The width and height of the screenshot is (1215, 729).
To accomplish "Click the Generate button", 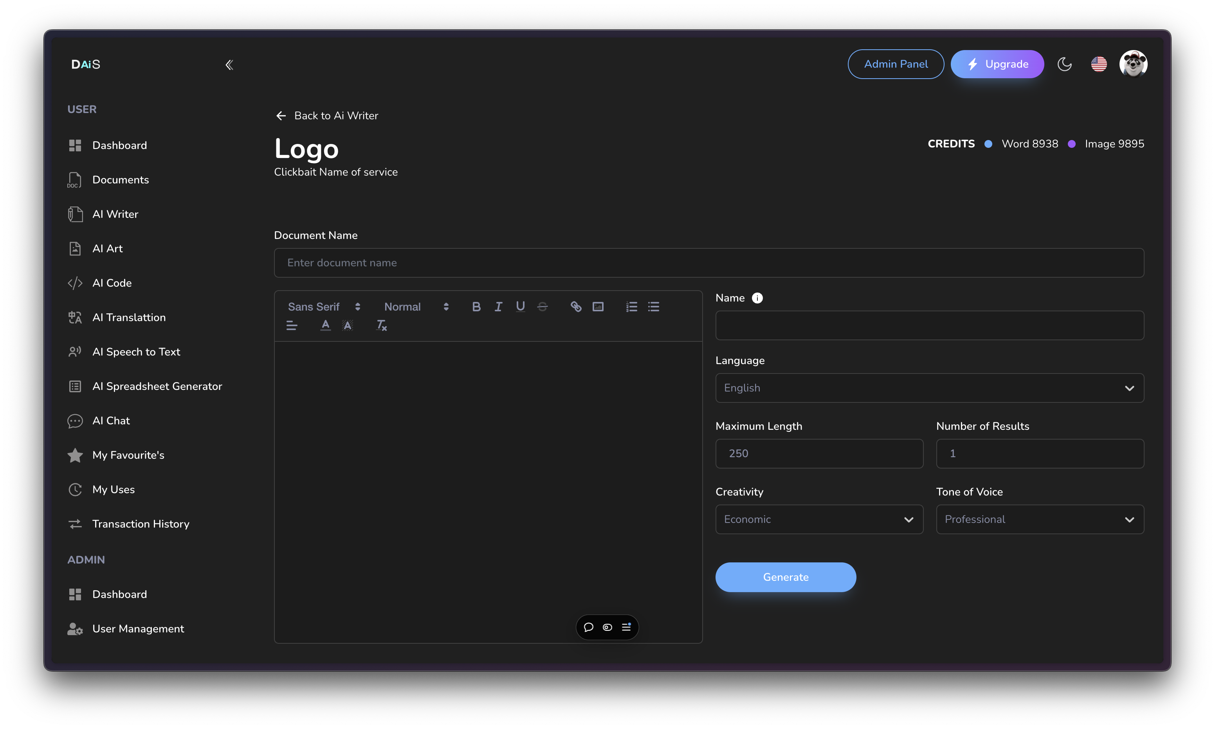I will [786, 577].
